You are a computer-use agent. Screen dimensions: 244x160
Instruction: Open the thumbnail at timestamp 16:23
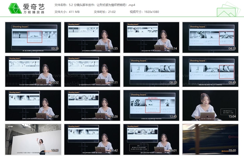coord(33,139)
